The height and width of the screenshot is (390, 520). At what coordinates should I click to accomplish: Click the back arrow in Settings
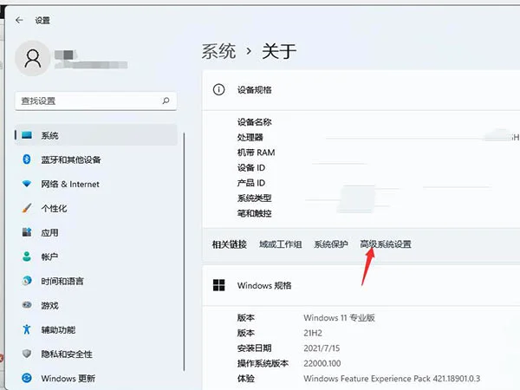[19, 20]
